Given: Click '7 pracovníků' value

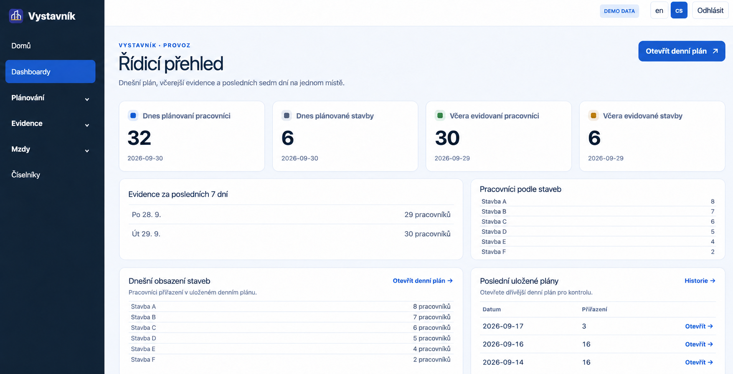Looking at the screenshot, I should click(x=432, y=317).
